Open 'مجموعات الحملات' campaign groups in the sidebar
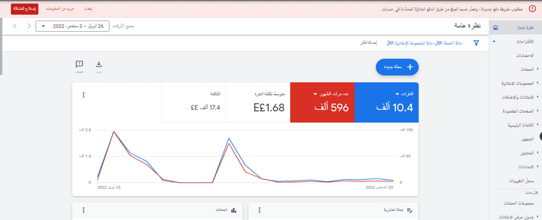Viewport: 542px width, 220px height. 520,203
